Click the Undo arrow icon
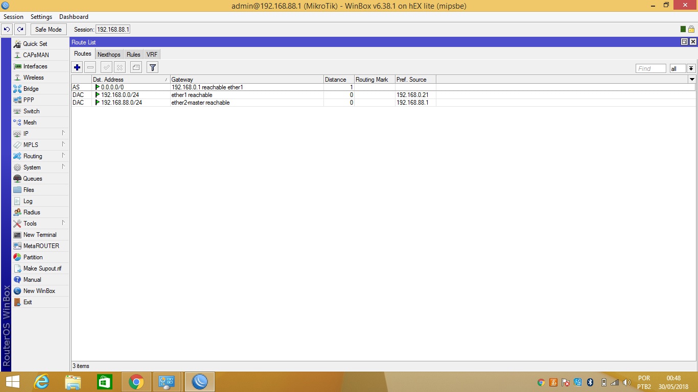 [x=7, y=29]
